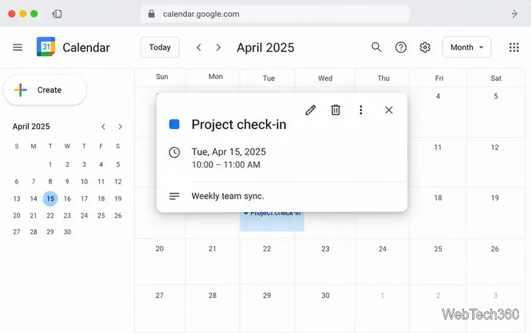Open the Settings gear menu
This screenshot has height=333, width=531.
point(425,47)
